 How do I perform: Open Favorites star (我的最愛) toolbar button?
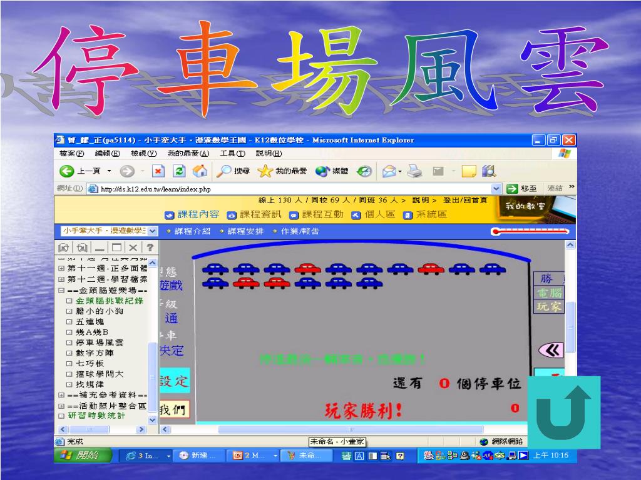pyautogui.click(x=282, y=171)
